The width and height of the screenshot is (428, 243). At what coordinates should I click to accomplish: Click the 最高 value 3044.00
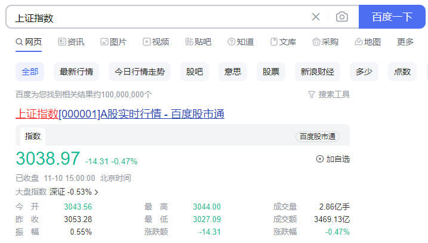(x=207, y=207)
